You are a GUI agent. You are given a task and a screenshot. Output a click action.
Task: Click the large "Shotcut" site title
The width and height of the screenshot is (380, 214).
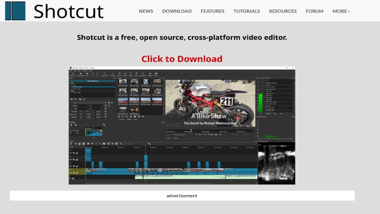(68, 11)
